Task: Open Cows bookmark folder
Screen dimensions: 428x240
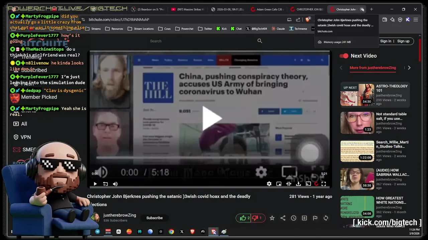Action: click(164, 29)
